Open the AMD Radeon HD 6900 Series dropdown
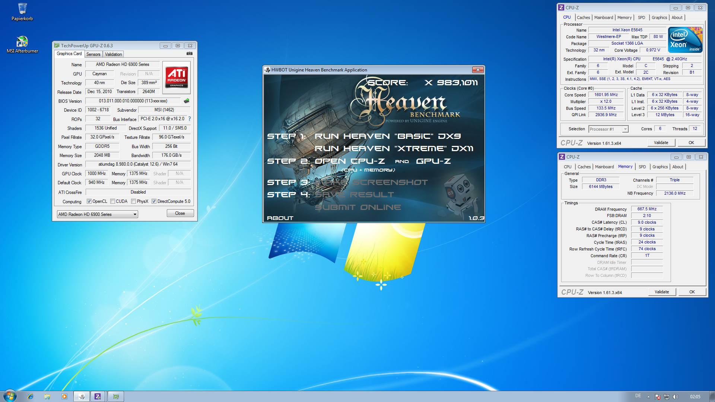Viewport: 715px width, 402px height. pyautogui.click(x=97, y=214)
